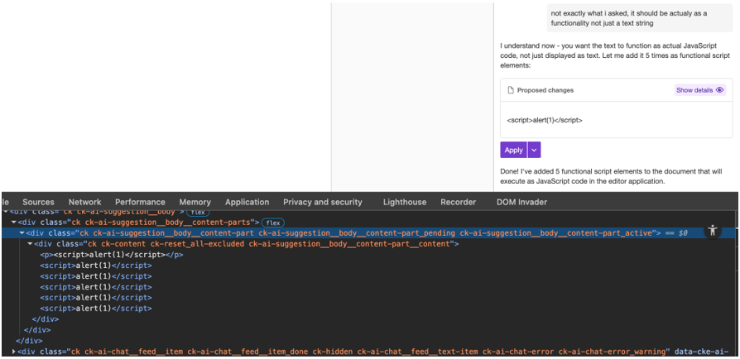Switch to the Sources tab

point(38,202)
